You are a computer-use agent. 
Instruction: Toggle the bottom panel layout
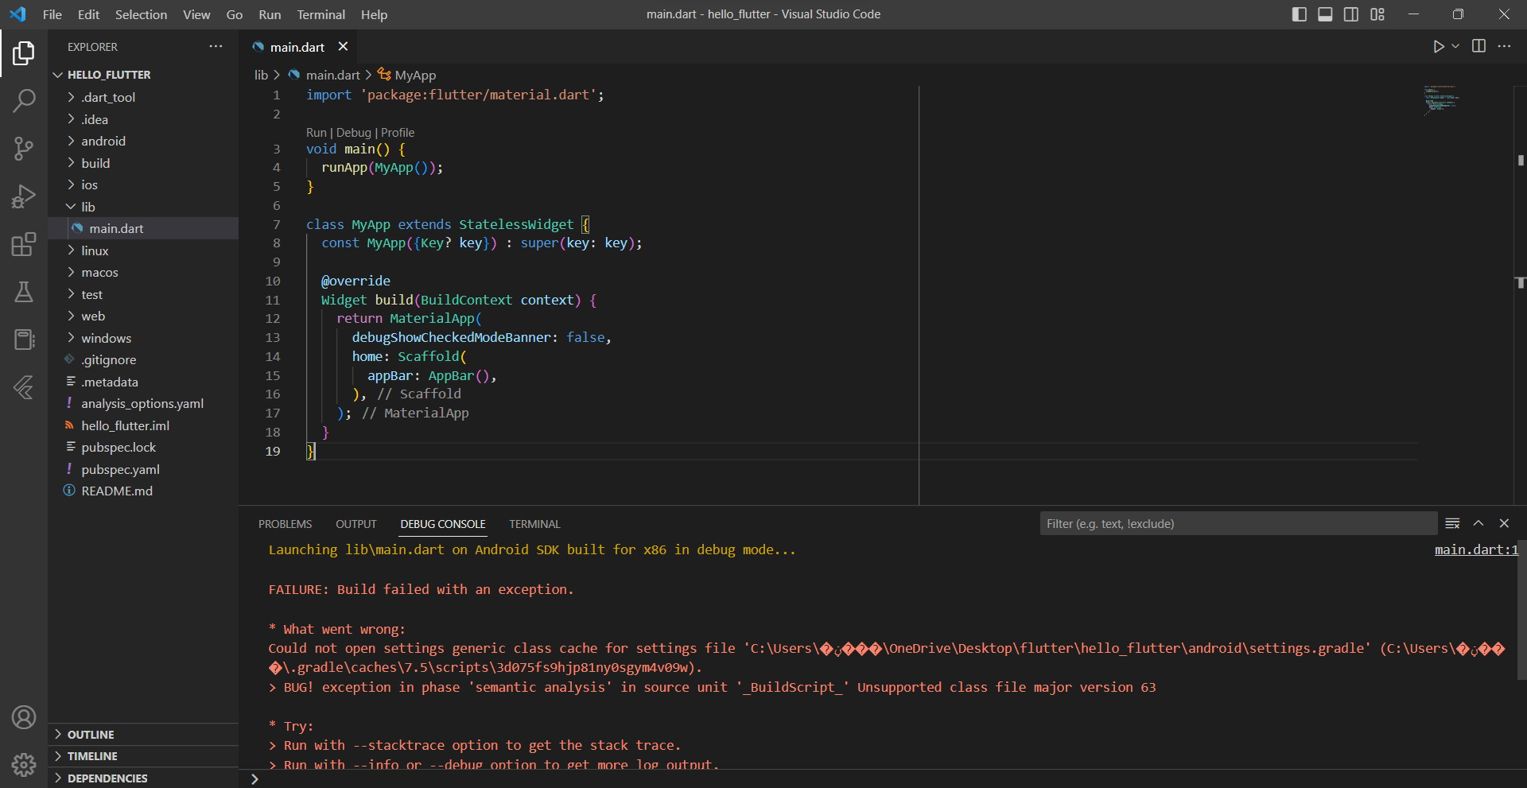[1325, 14]
